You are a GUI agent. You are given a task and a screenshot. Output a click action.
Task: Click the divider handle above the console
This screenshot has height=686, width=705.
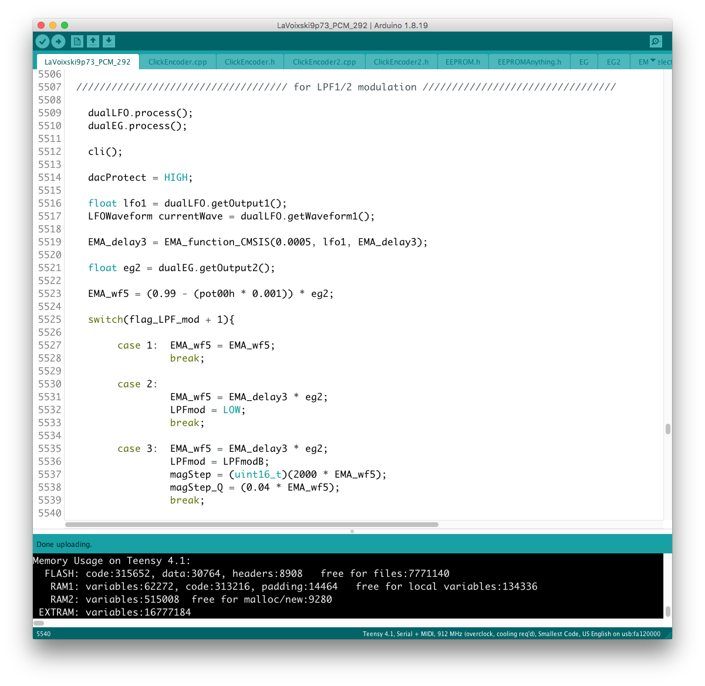click(352, 532)
